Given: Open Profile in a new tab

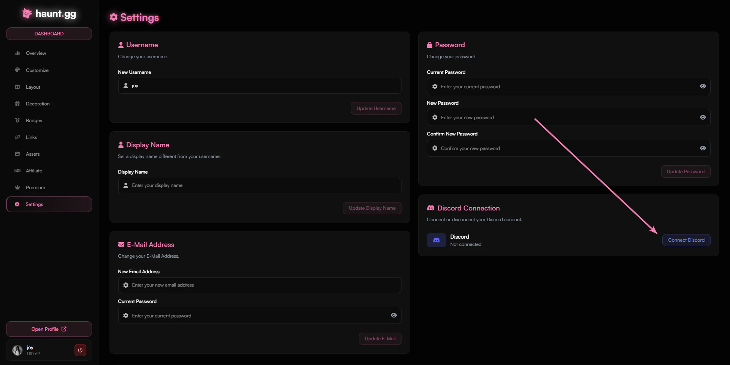Looking at the screenshot, I should pyautogui.click(x=48, y=329).
